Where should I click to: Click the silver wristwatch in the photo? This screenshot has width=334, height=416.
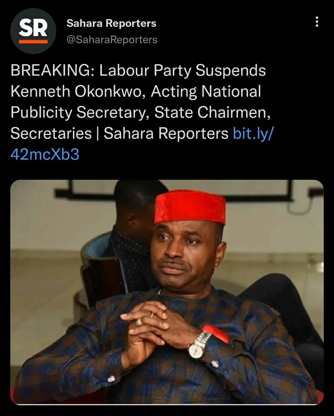(x=199, y=345)
